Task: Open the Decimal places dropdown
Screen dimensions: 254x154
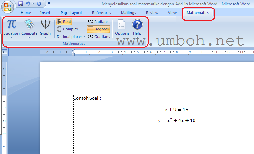Action: pos(71,37)
